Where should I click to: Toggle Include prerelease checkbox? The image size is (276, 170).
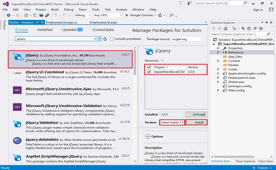pos(112,39)
